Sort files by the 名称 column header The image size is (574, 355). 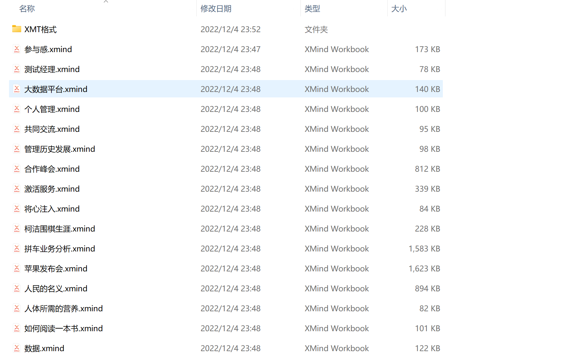click(27, 9)
